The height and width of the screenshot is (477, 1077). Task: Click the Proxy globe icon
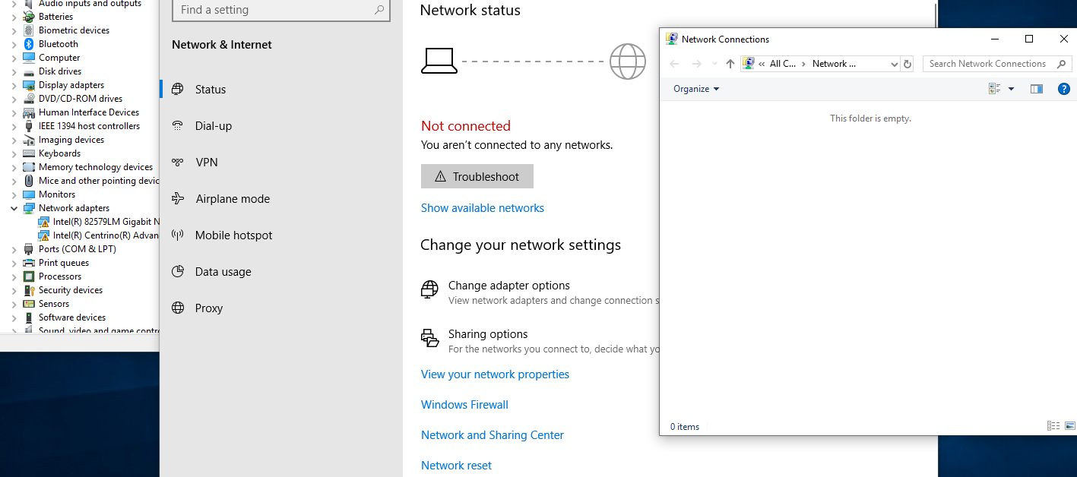pos(178,308)
